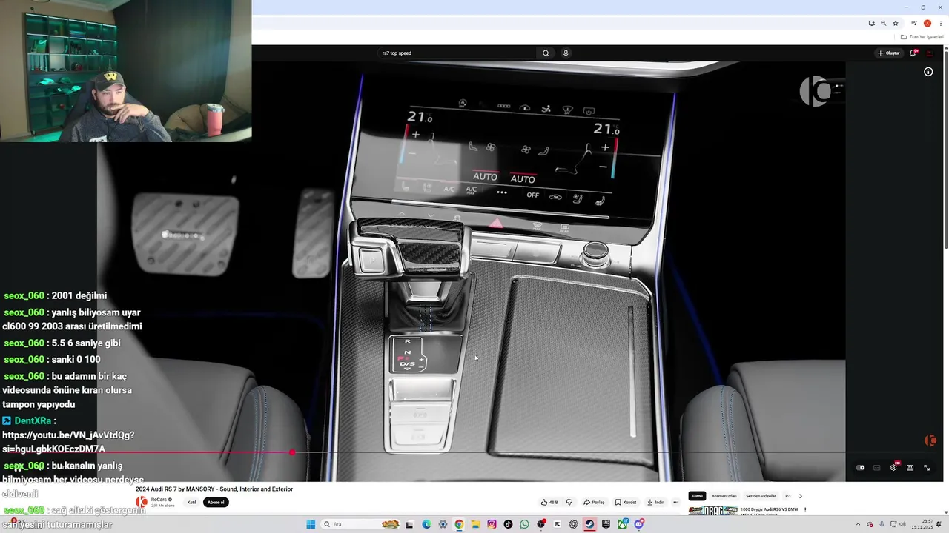
Task: Click the taskbar Ara search box
Action: [360, 524]
